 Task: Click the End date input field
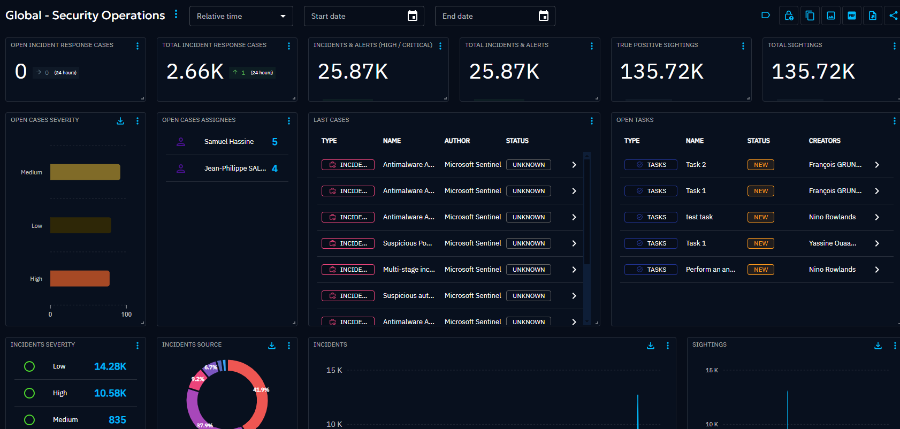[x=495, y=16]
